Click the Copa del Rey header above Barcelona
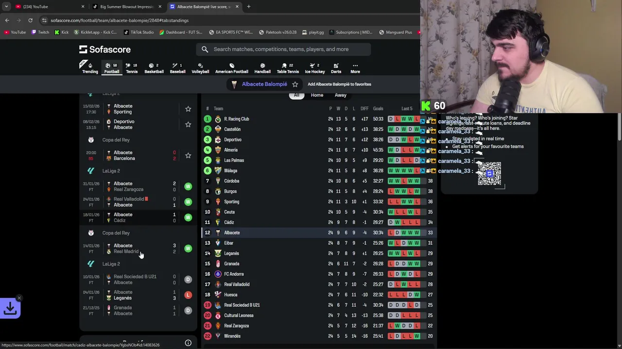622x349 pixels. (116, 140)
